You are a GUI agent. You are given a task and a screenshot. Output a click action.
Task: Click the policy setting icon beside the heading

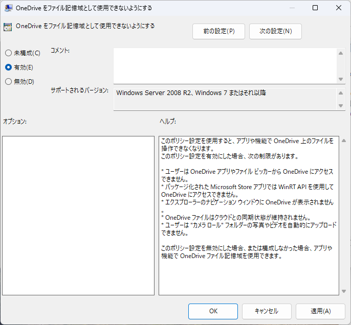(8, 27)
